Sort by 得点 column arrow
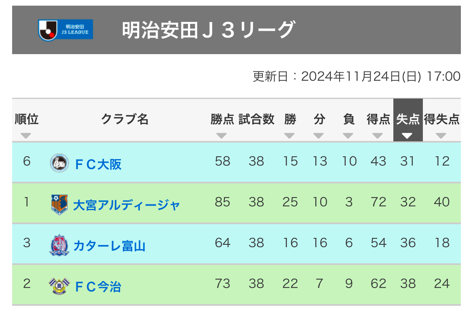Viewport: 473px width, 309px height. coord(377,136)
